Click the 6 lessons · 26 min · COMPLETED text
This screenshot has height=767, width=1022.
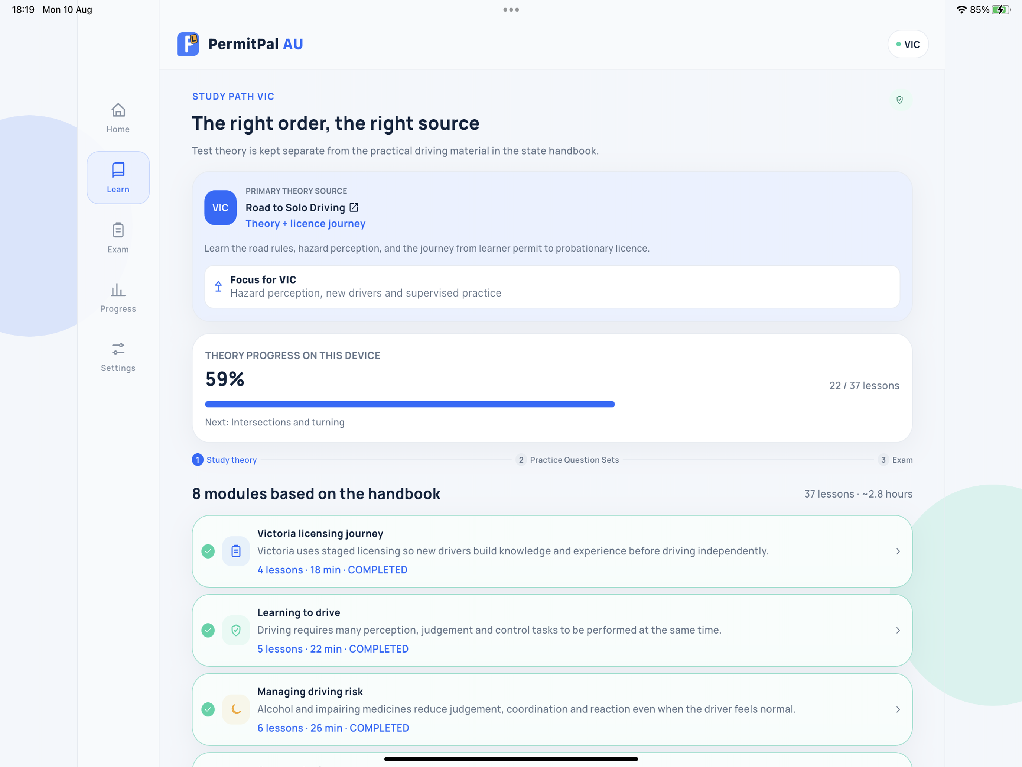pos(333,728)
